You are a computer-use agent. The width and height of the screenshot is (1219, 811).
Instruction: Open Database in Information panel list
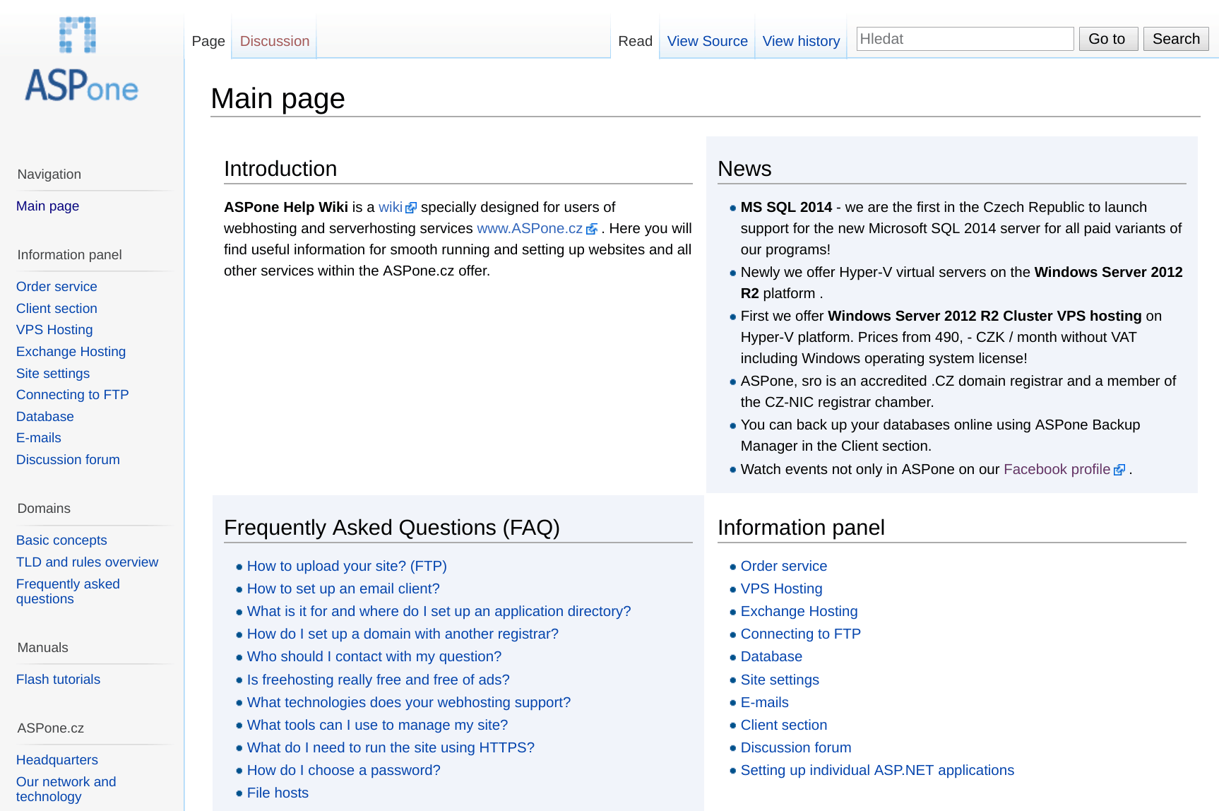click(771, 657)
